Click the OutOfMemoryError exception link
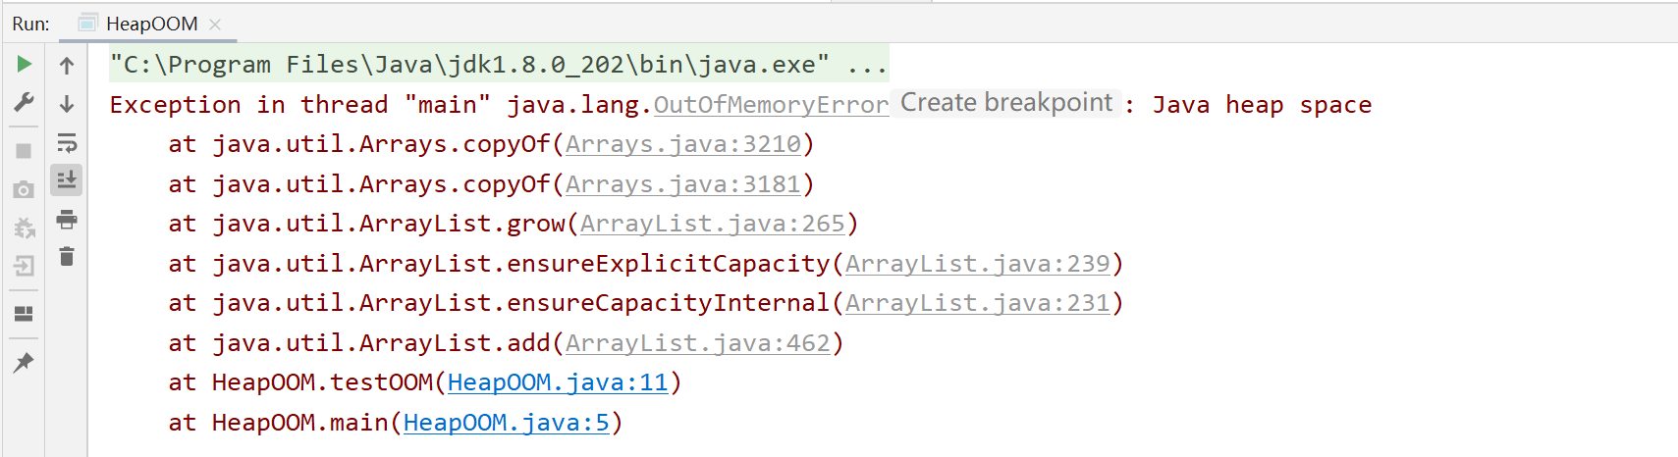1678x457 pixels. point(771,105)
